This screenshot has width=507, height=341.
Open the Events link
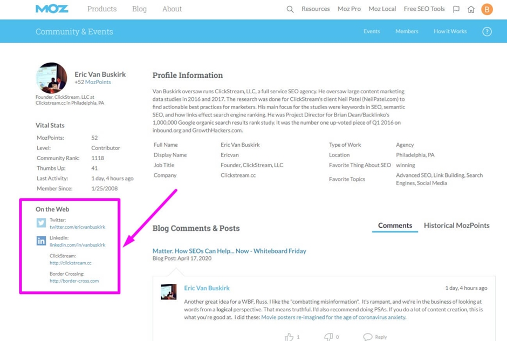click(372, 31)
